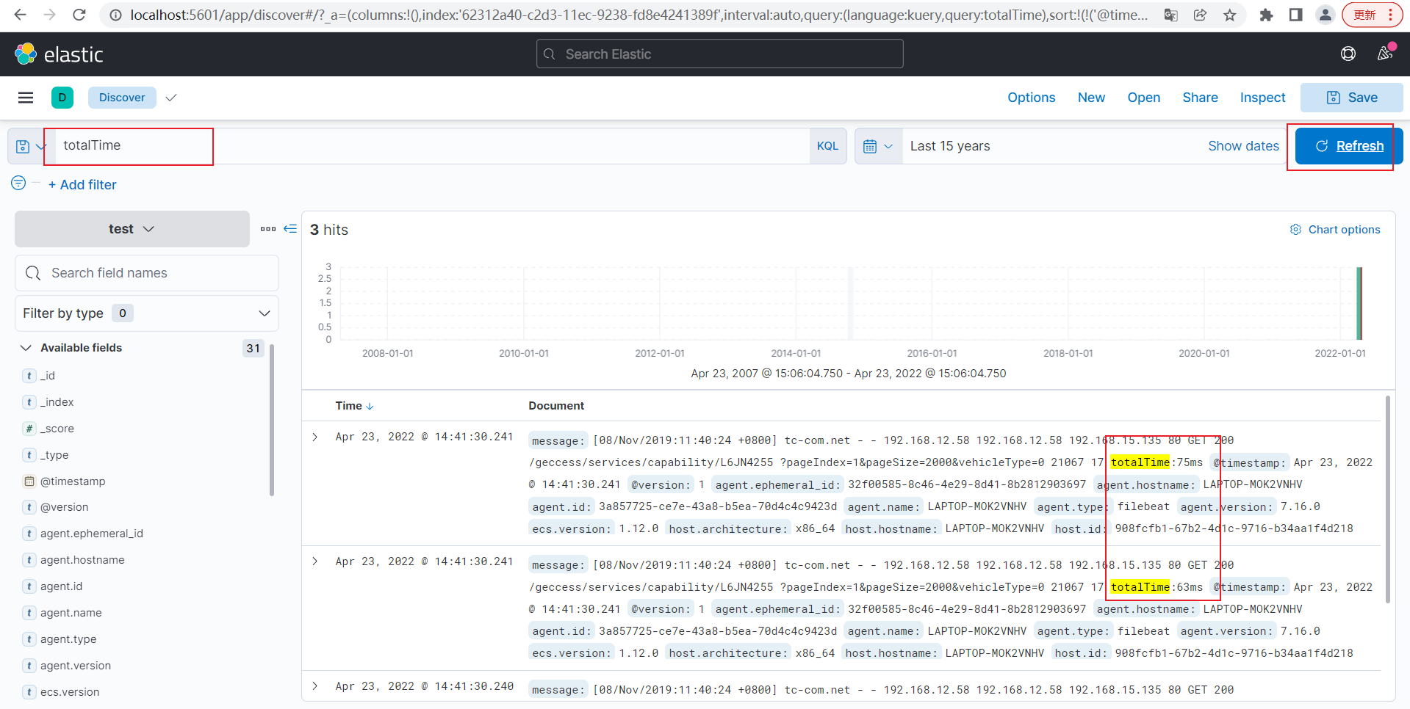Click the Open menu item
Image resolution: width=1410 pixels, height=709 pixels.
(x=1144, y=98)
